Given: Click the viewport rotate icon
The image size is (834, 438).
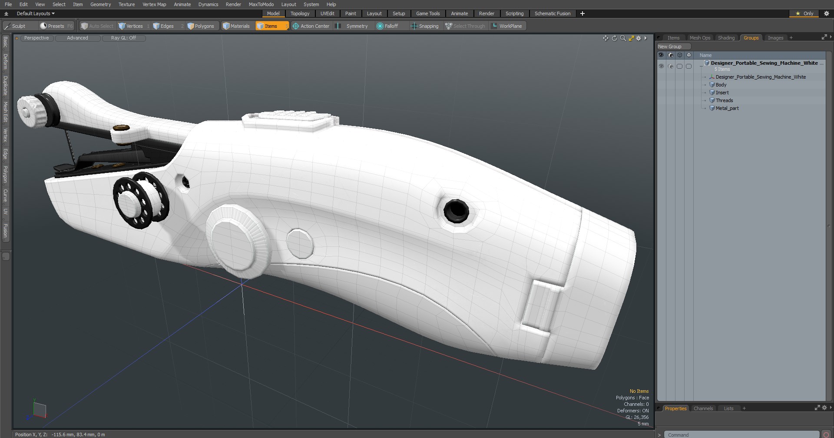Looking at the screenshot, I should pos(614,38).
